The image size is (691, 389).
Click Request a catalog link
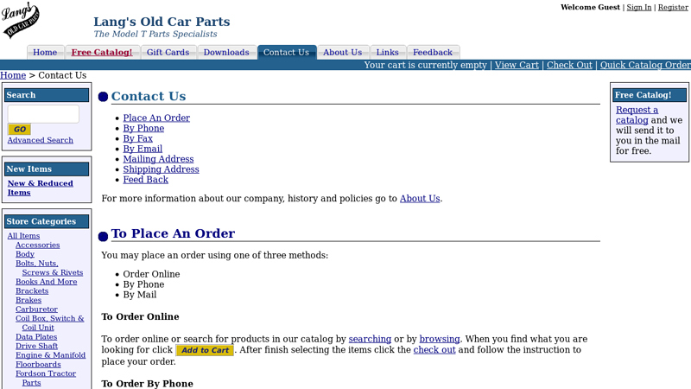tap(637, 115)
